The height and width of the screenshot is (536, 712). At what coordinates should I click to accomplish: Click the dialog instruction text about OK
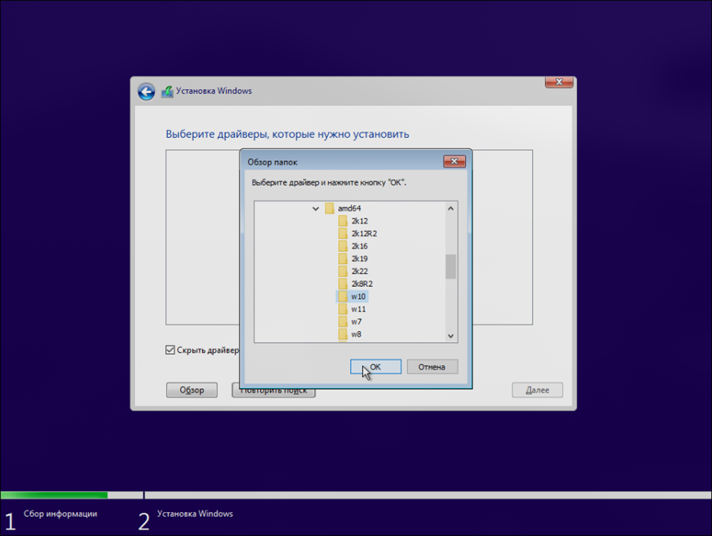click(329, 183)
